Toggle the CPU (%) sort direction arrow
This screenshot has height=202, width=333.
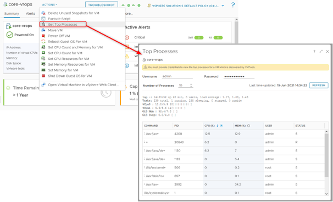pos(217,126)
